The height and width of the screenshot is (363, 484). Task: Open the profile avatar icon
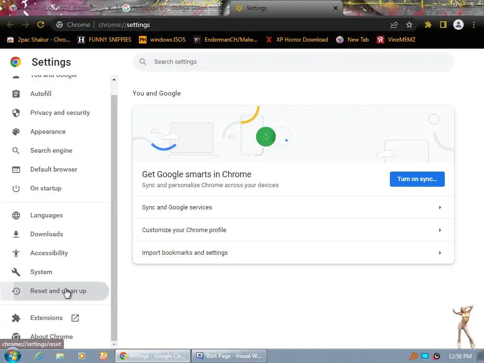pos(458,25)
